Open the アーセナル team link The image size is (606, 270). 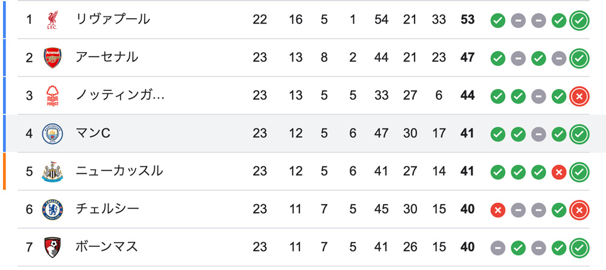[x=107, y=57]
